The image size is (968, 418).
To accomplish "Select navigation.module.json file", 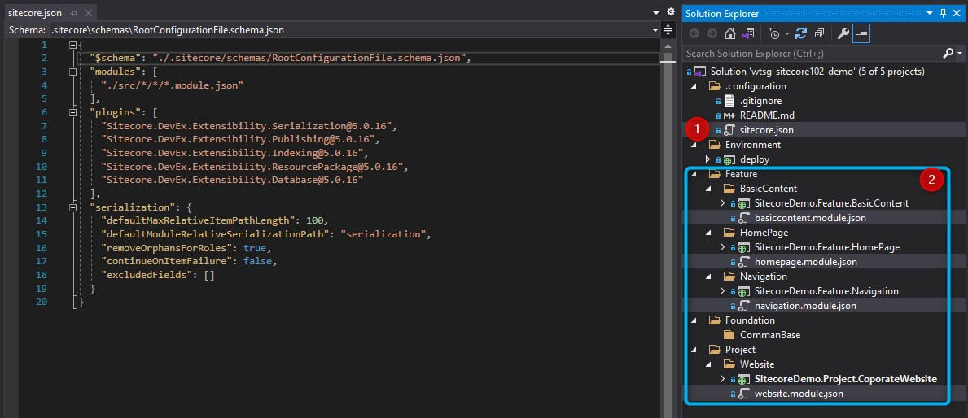I will pos(805,306).
